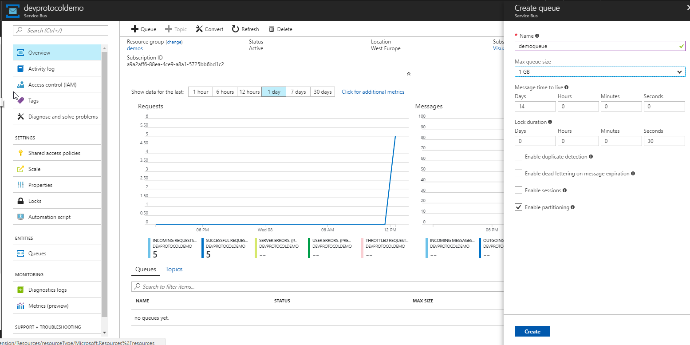Click the Locks padlock icon
The width and height of the screenshot is (690, 345).
[x=20, y=201]
